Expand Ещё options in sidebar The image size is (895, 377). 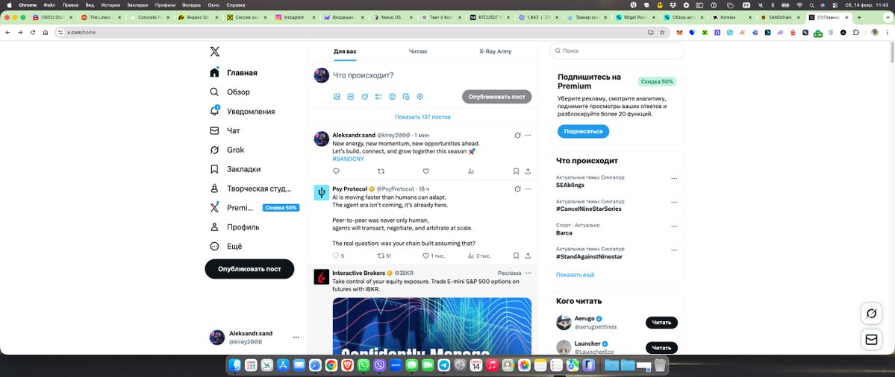[x=226, y=246]
